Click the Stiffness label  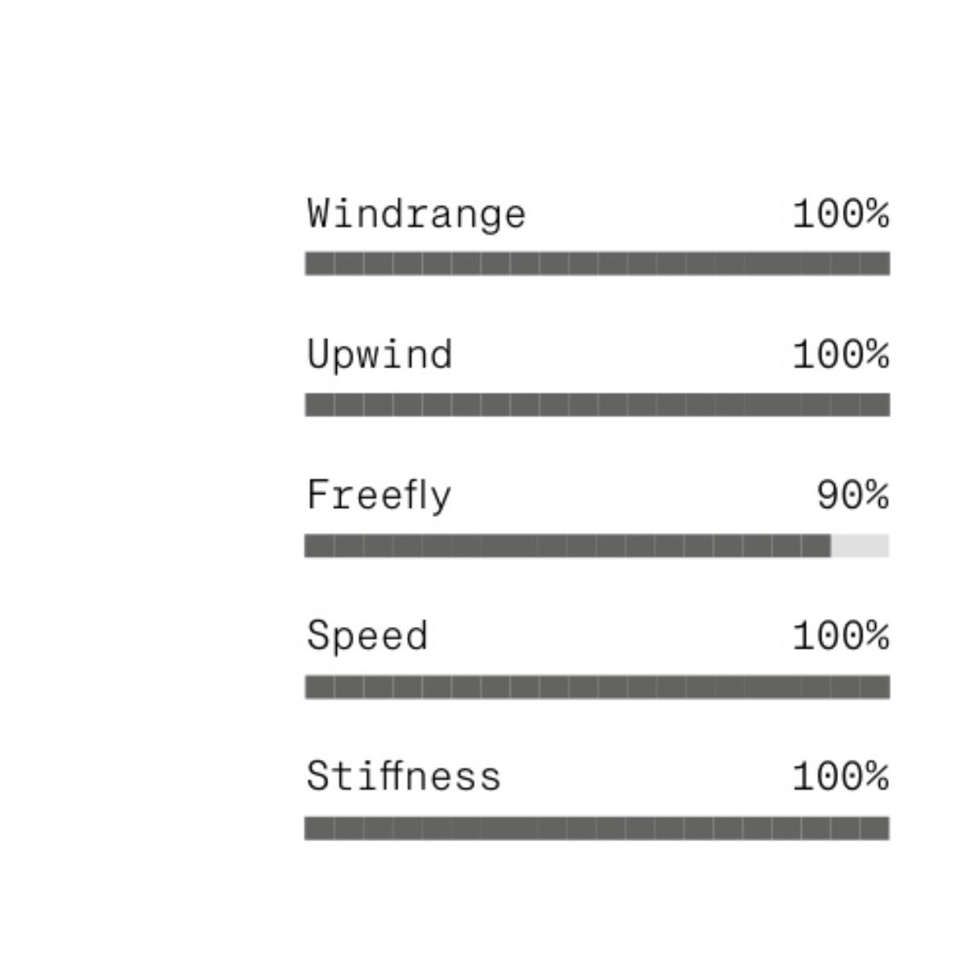coord(403,777)
